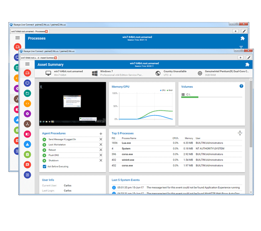
Task: Run Reboot procedure play icon
Action: pos(44,150)
